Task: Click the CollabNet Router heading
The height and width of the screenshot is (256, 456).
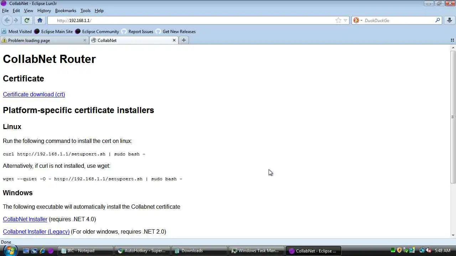Action: tap(49, 59)
